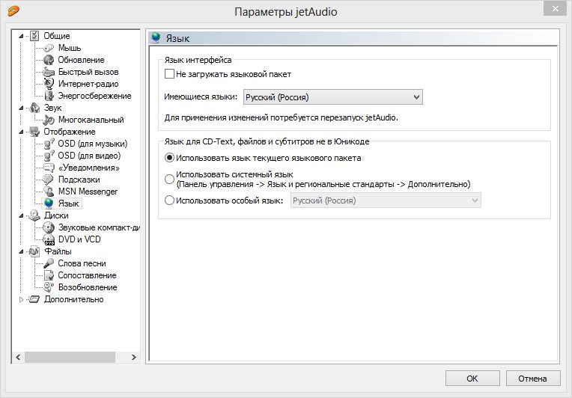This screenshot has width=572, height=398.
Task: Enable 'Не загружать языковой пакет' checkbox
Action: (169, 74)
